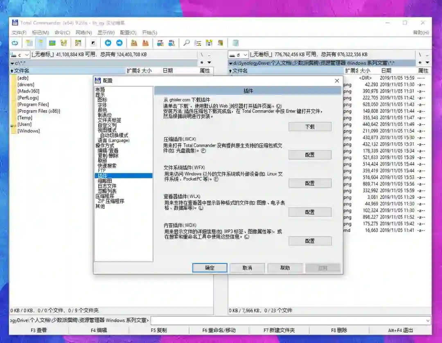This screenshot has height=343, width=442.
Task: Switch to full details view icon
Action: [x=41, y=43]
